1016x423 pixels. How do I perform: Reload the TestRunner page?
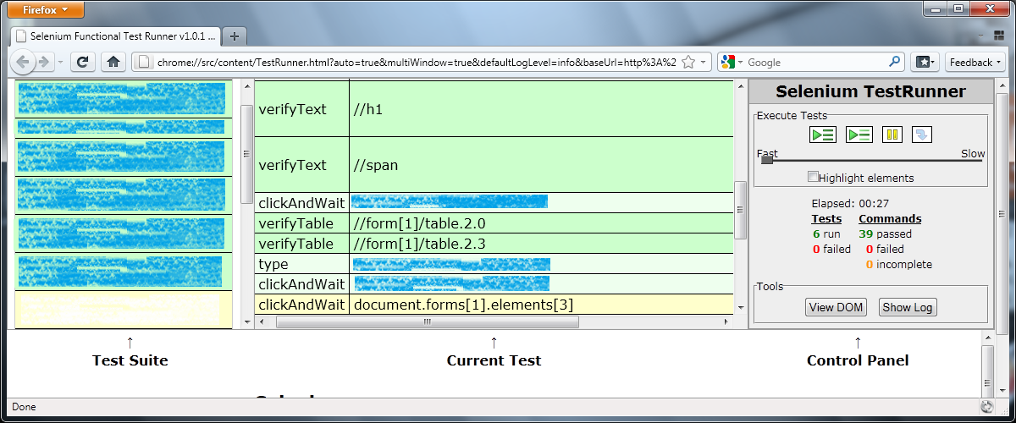point(83,62)
